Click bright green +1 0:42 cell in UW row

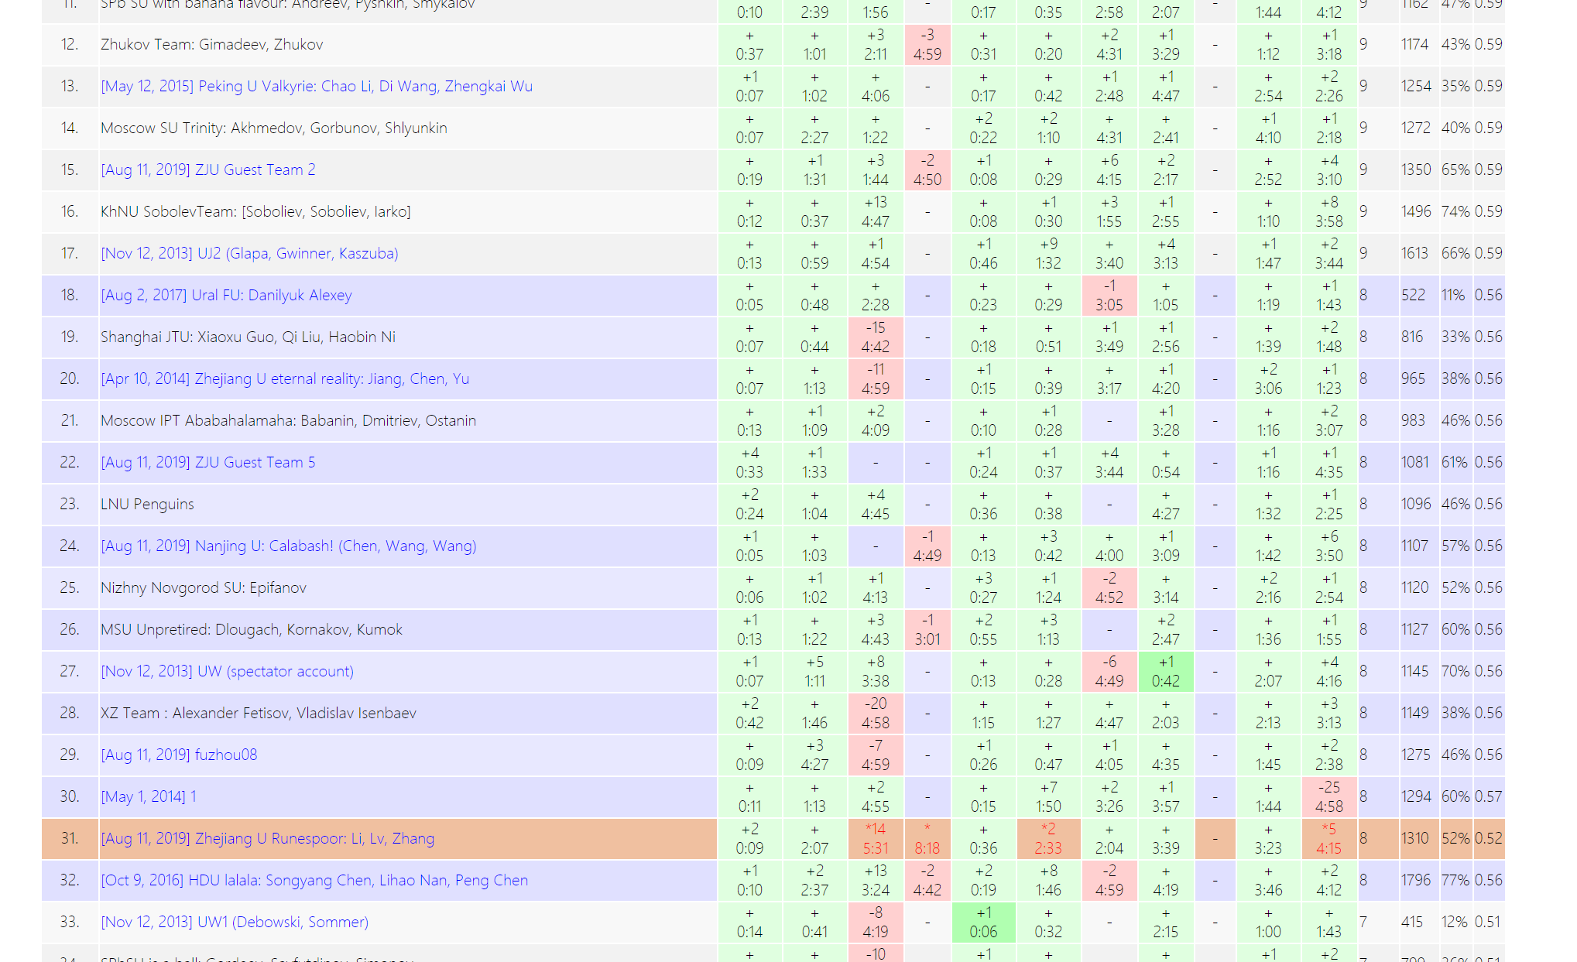(1165, 671)
